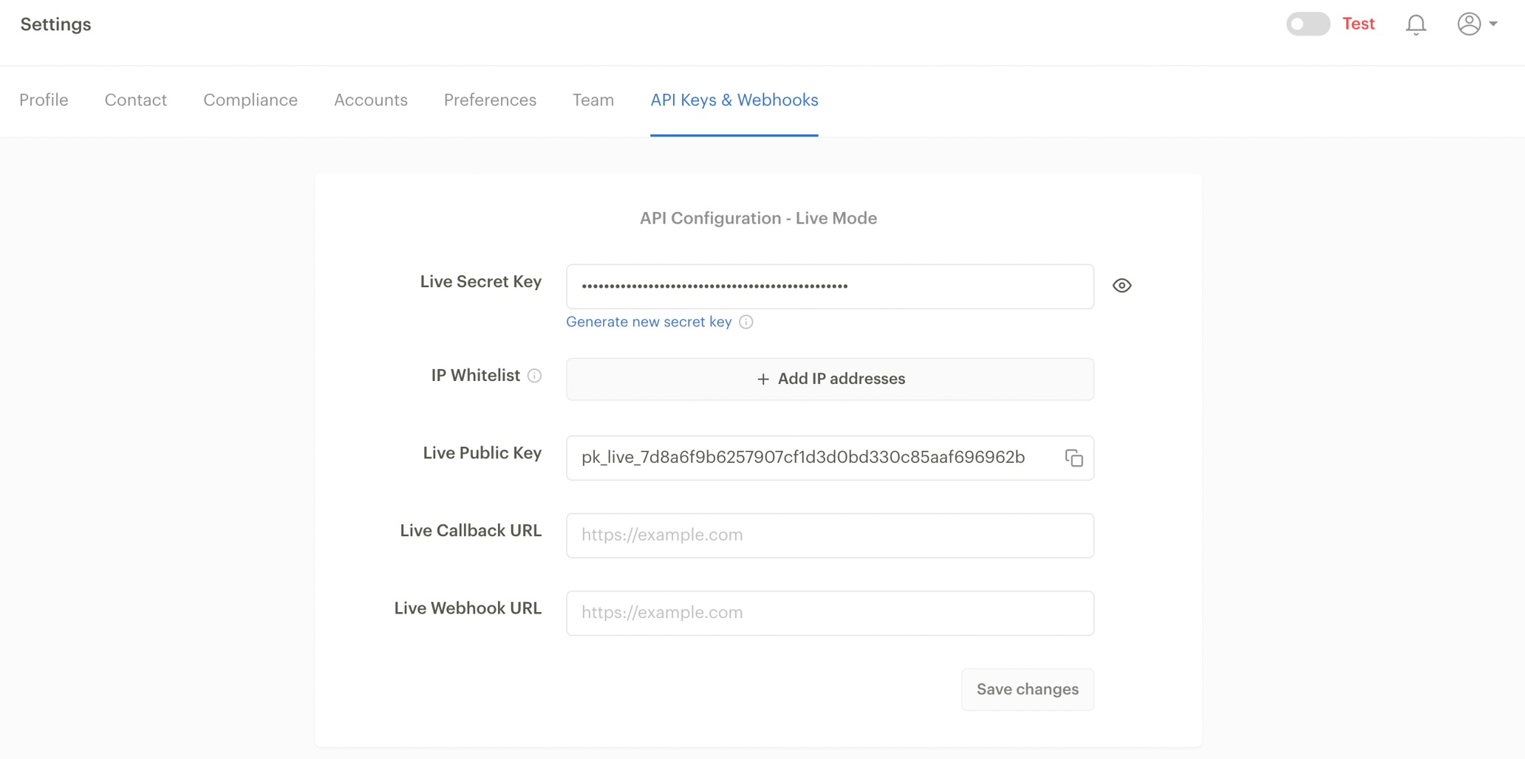Screen dimensions: 1525x759
Task: Click the Contact tab
Action: [135, 100]
